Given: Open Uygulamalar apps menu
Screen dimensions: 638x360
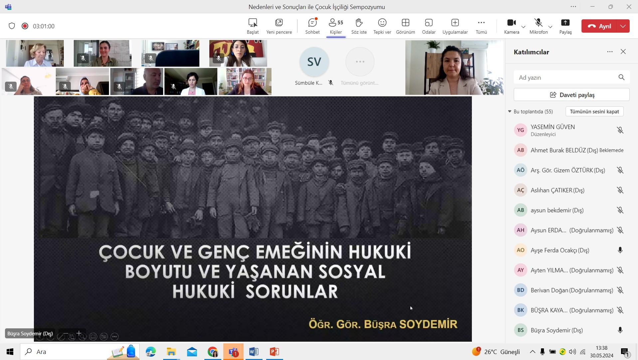Looking at the screenshot, I should (455, 26).
